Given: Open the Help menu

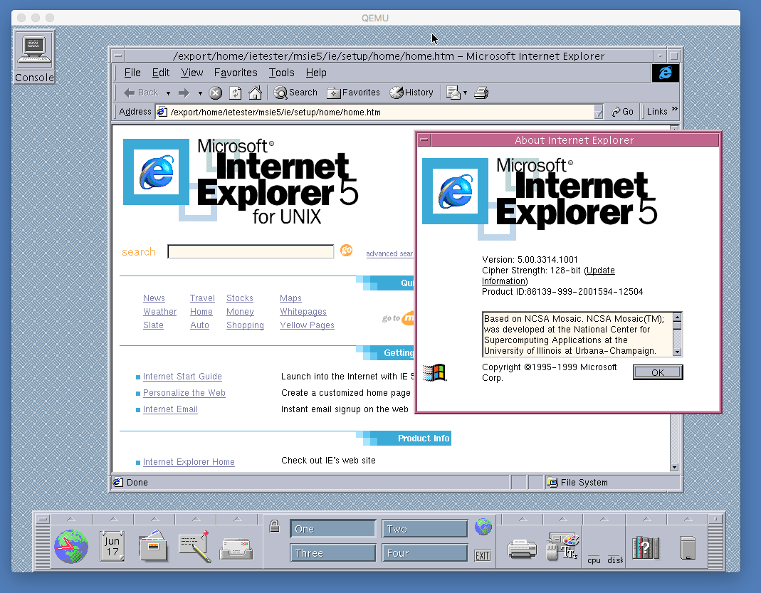Looking at the screenshot, I should point(316,73).
